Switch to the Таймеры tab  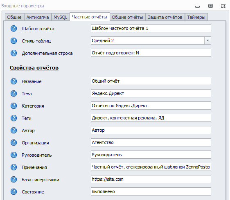pos(196,17)
